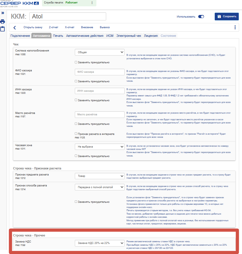Viewport: 242px width, 254px height.
Task: Focus the ККМ name field containing Atol
Action: tap(68, 16)
